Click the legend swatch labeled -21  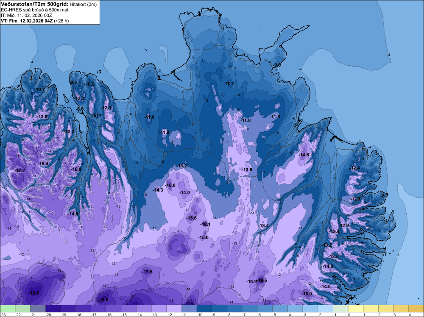click(38, 309)
